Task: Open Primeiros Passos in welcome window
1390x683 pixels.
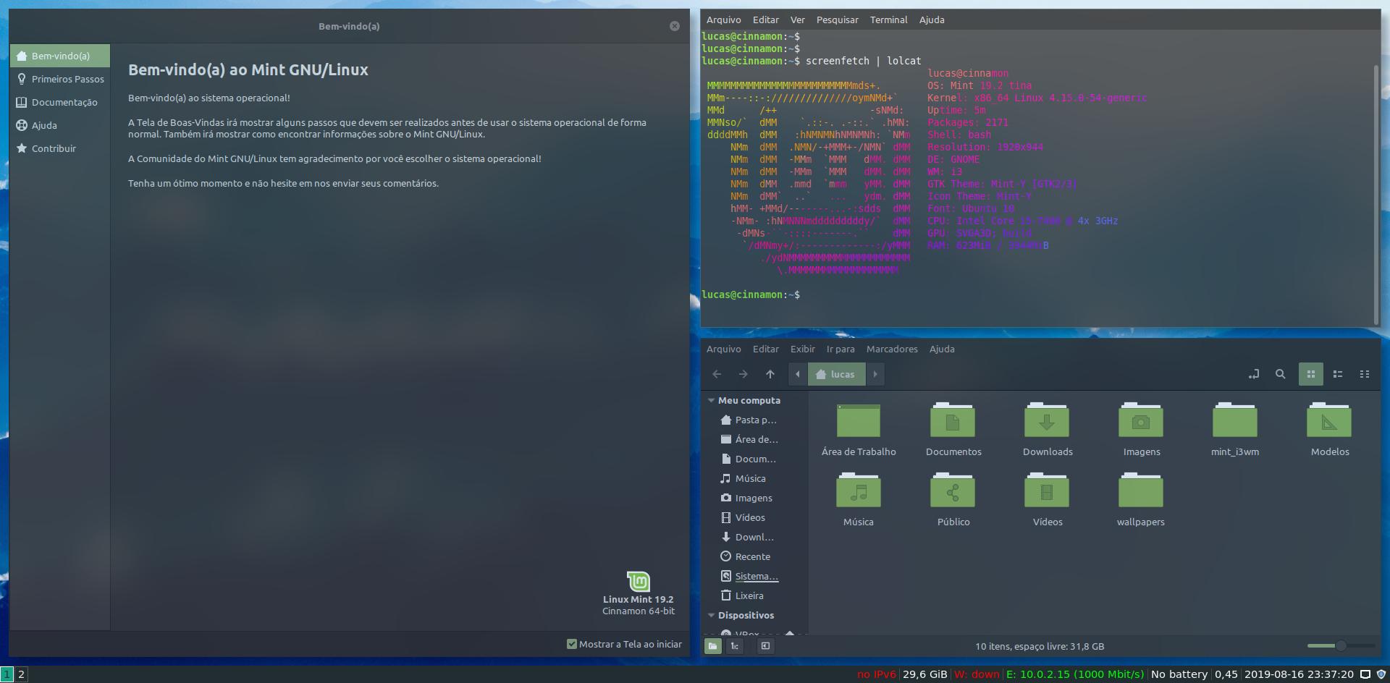Action: [x=60, y=79]
